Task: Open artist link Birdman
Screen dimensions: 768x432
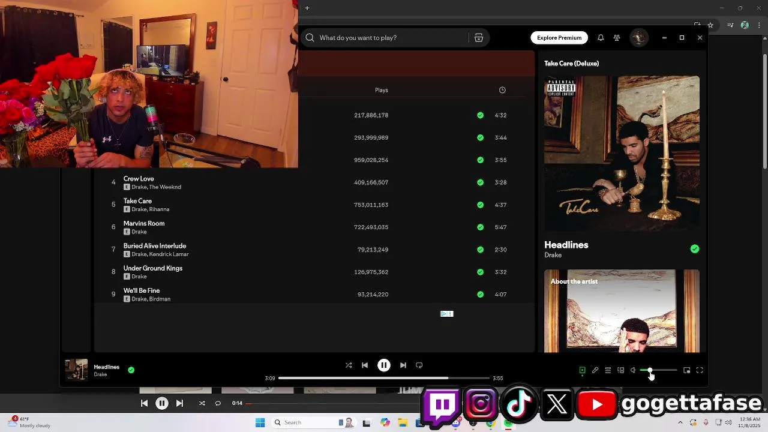Action: (x=160, y=299)
